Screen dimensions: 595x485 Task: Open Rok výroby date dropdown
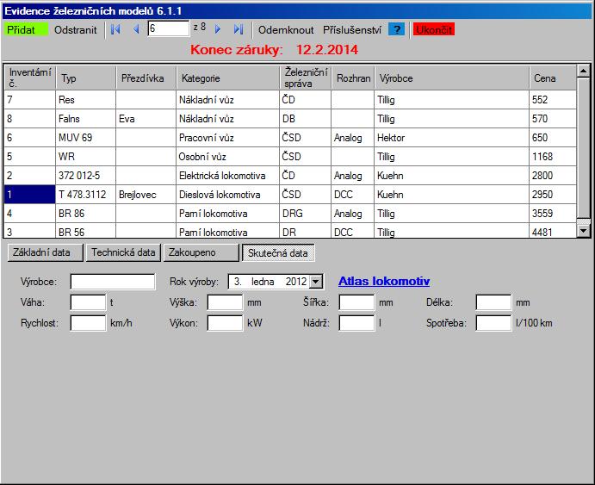point(316,282)
